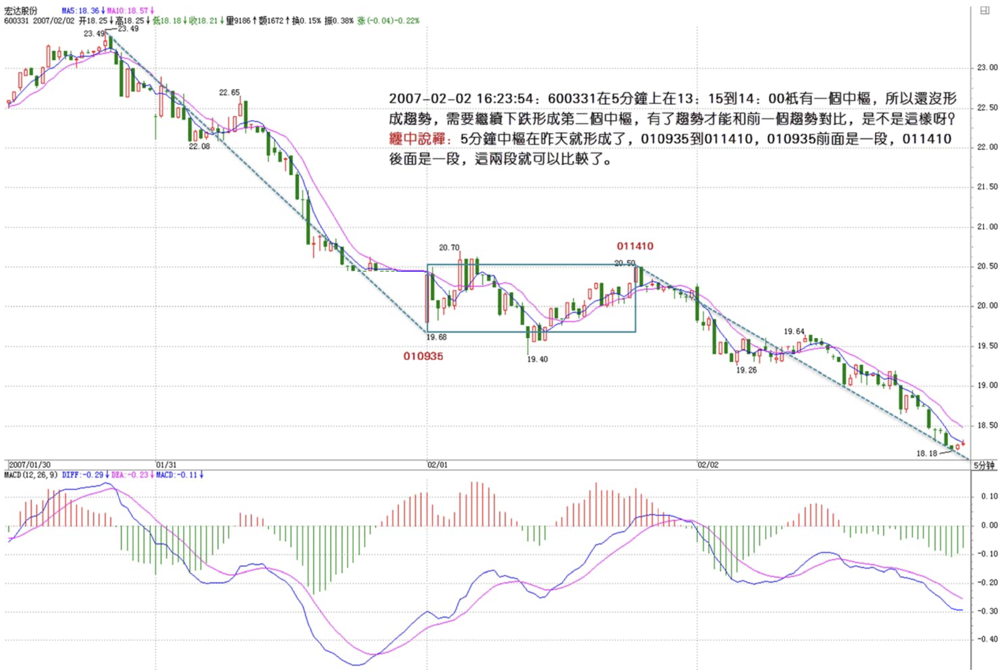
Task: Click the 22.65 peak price label
Action: click(229, 93)
